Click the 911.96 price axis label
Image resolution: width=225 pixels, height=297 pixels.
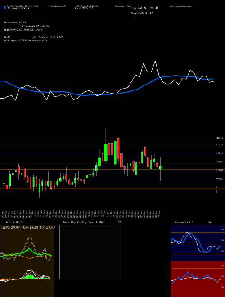[x=220, y=170]
